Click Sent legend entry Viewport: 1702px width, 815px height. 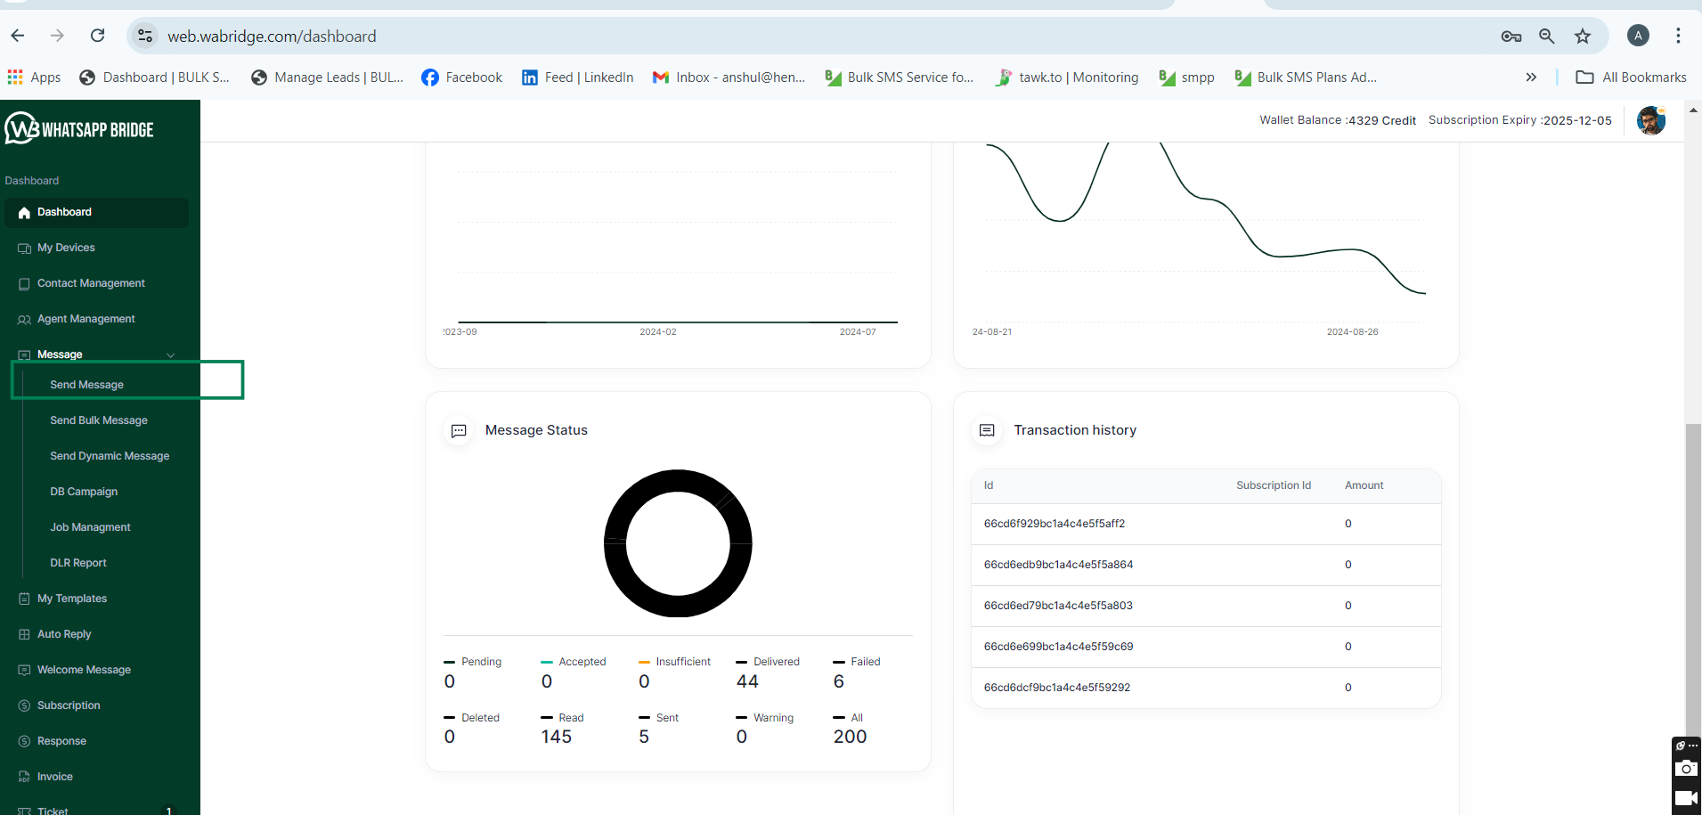click(658, 718)
